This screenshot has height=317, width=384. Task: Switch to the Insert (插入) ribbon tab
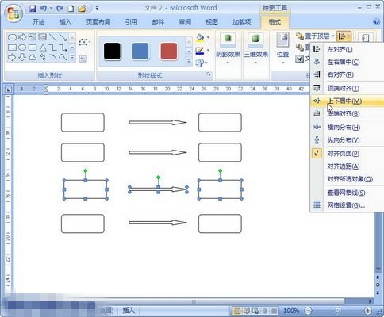pyautogui.click(x=65, y=22)
